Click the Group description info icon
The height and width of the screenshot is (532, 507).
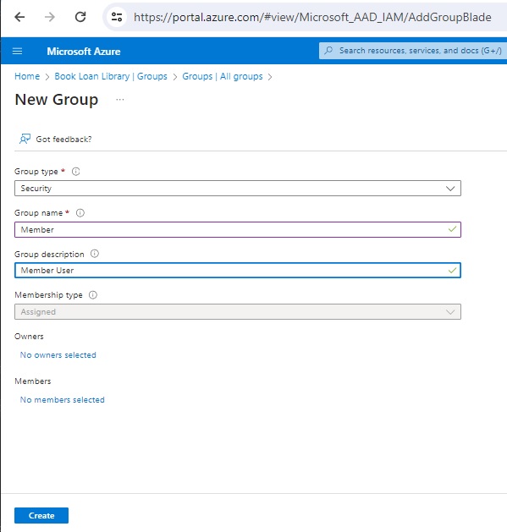(95, 254)
